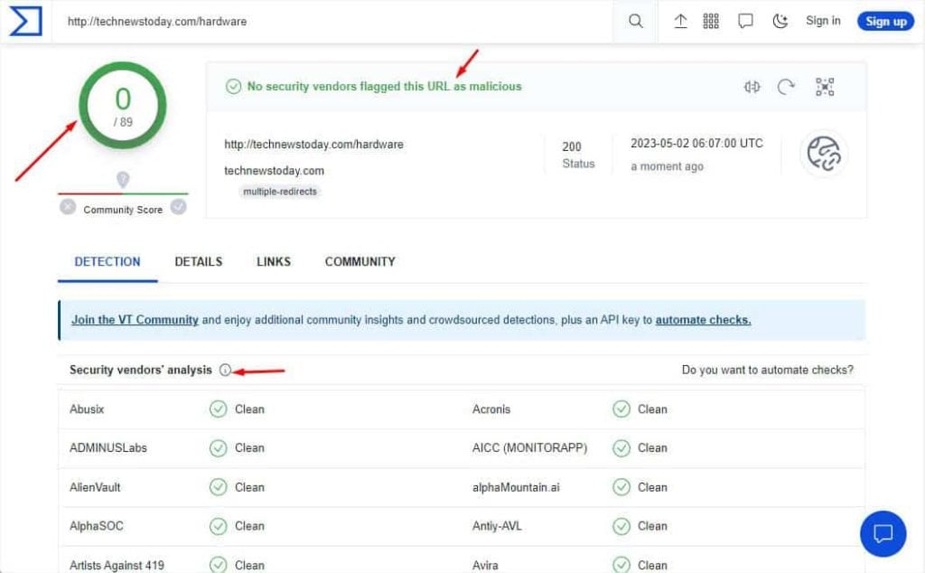
Task: Click the automate checks link
Action: [703, 319]
